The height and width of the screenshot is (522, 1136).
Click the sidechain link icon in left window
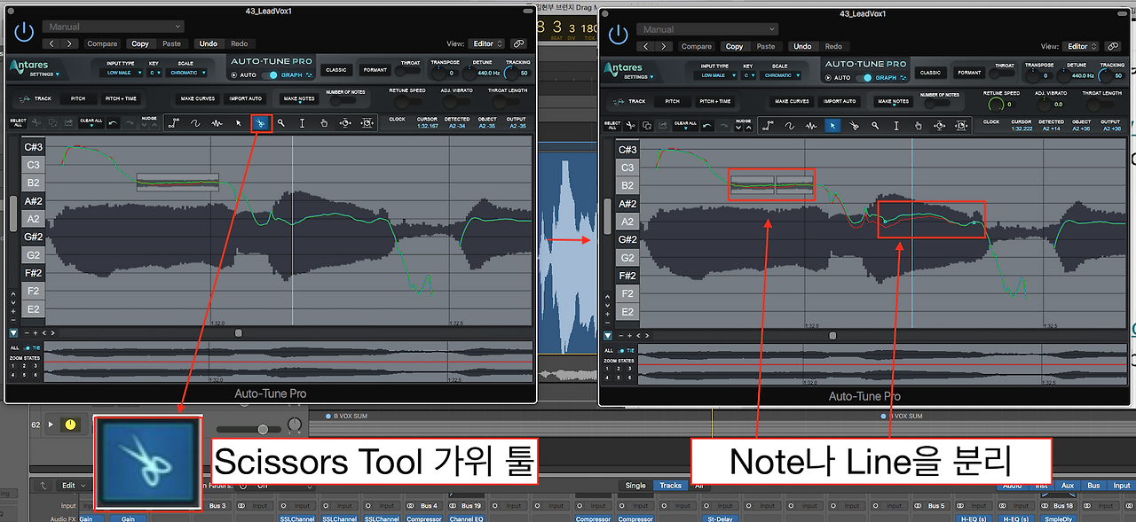coord(518,43)
